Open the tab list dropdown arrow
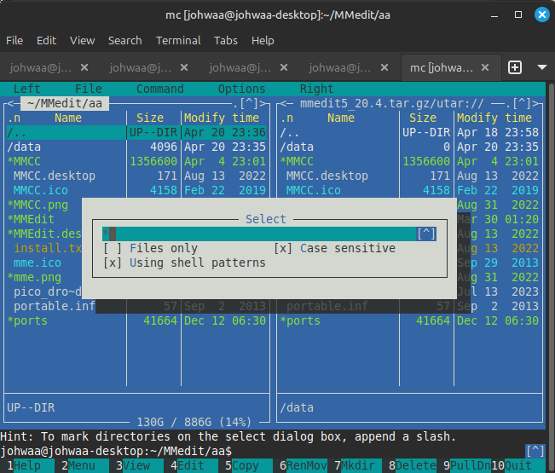 (541, 67)
